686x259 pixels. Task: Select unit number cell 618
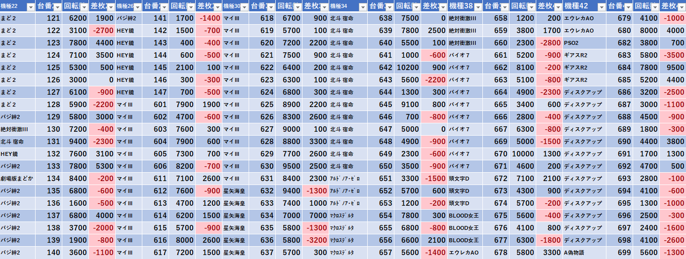click(x=262, y=18)
